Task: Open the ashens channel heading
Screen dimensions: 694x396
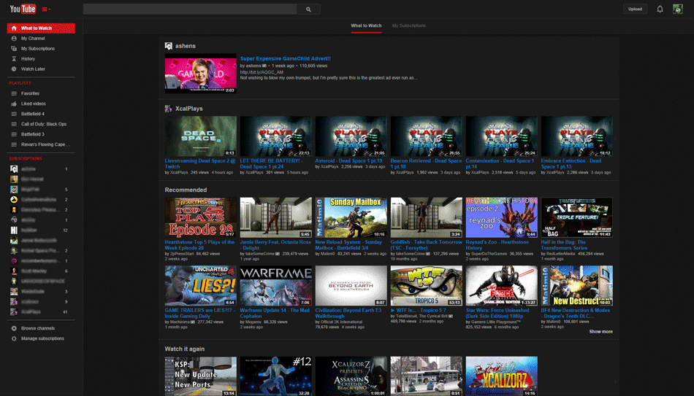Action: (x=185, y=46)
